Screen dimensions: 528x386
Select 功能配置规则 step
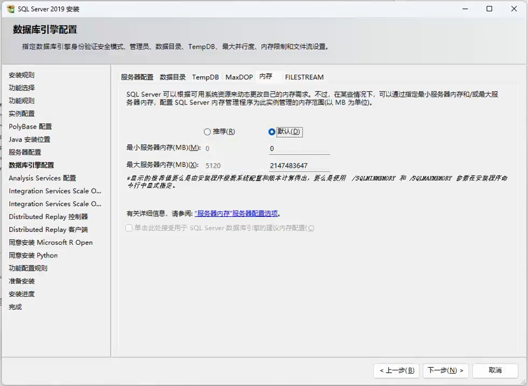tap(28, 268)
